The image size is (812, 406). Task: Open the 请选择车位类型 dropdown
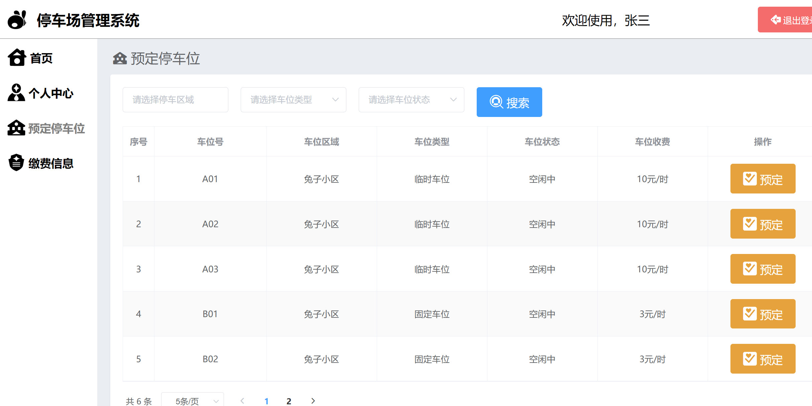[x=293, y=100]
